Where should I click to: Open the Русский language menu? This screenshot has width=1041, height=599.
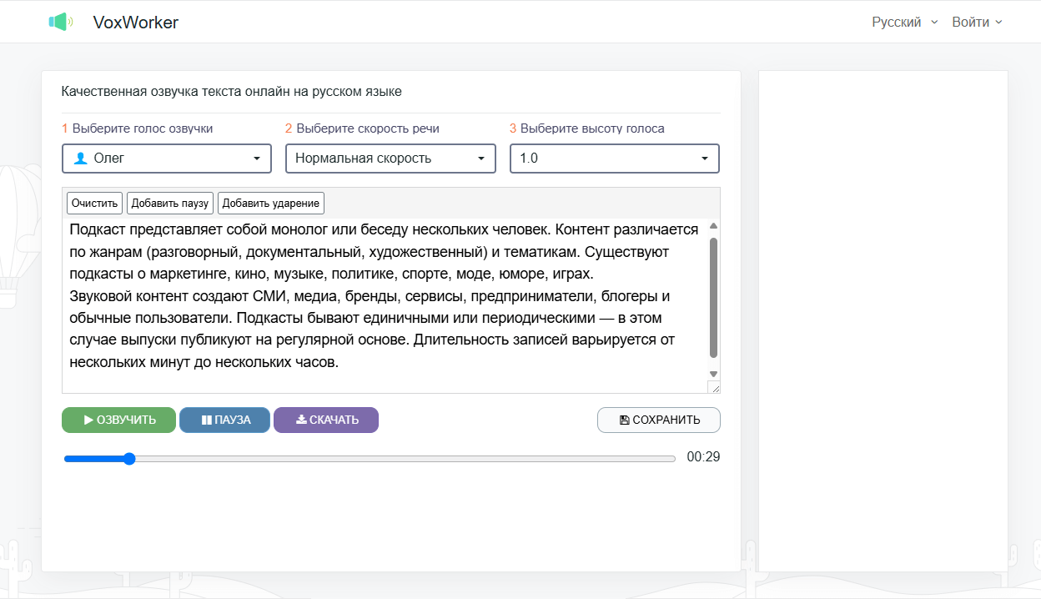(905, 23)
